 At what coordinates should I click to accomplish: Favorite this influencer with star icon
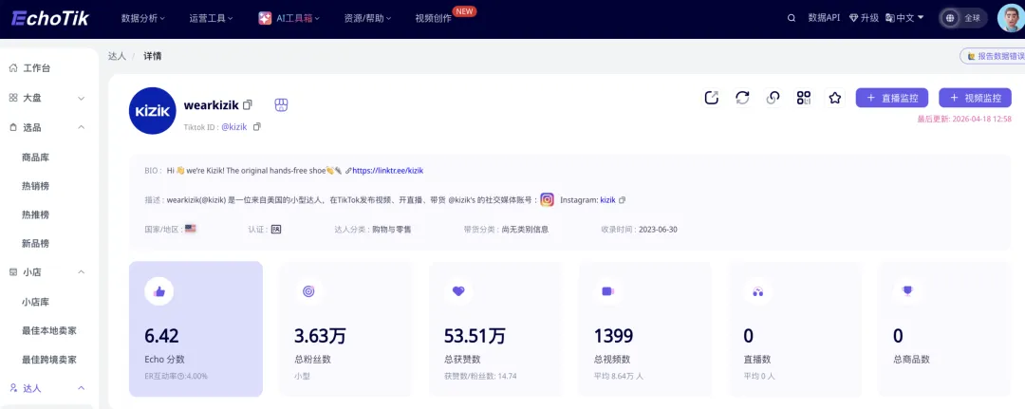tap(834, 98)
